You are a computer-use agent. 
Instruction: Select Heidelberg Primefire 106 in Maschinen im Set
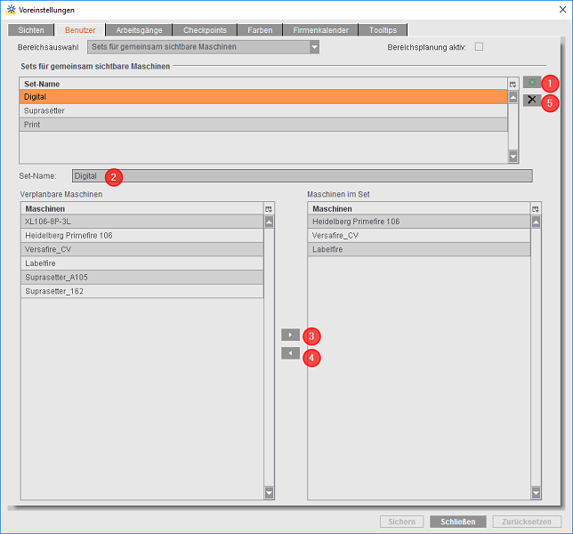click(419, 222)
